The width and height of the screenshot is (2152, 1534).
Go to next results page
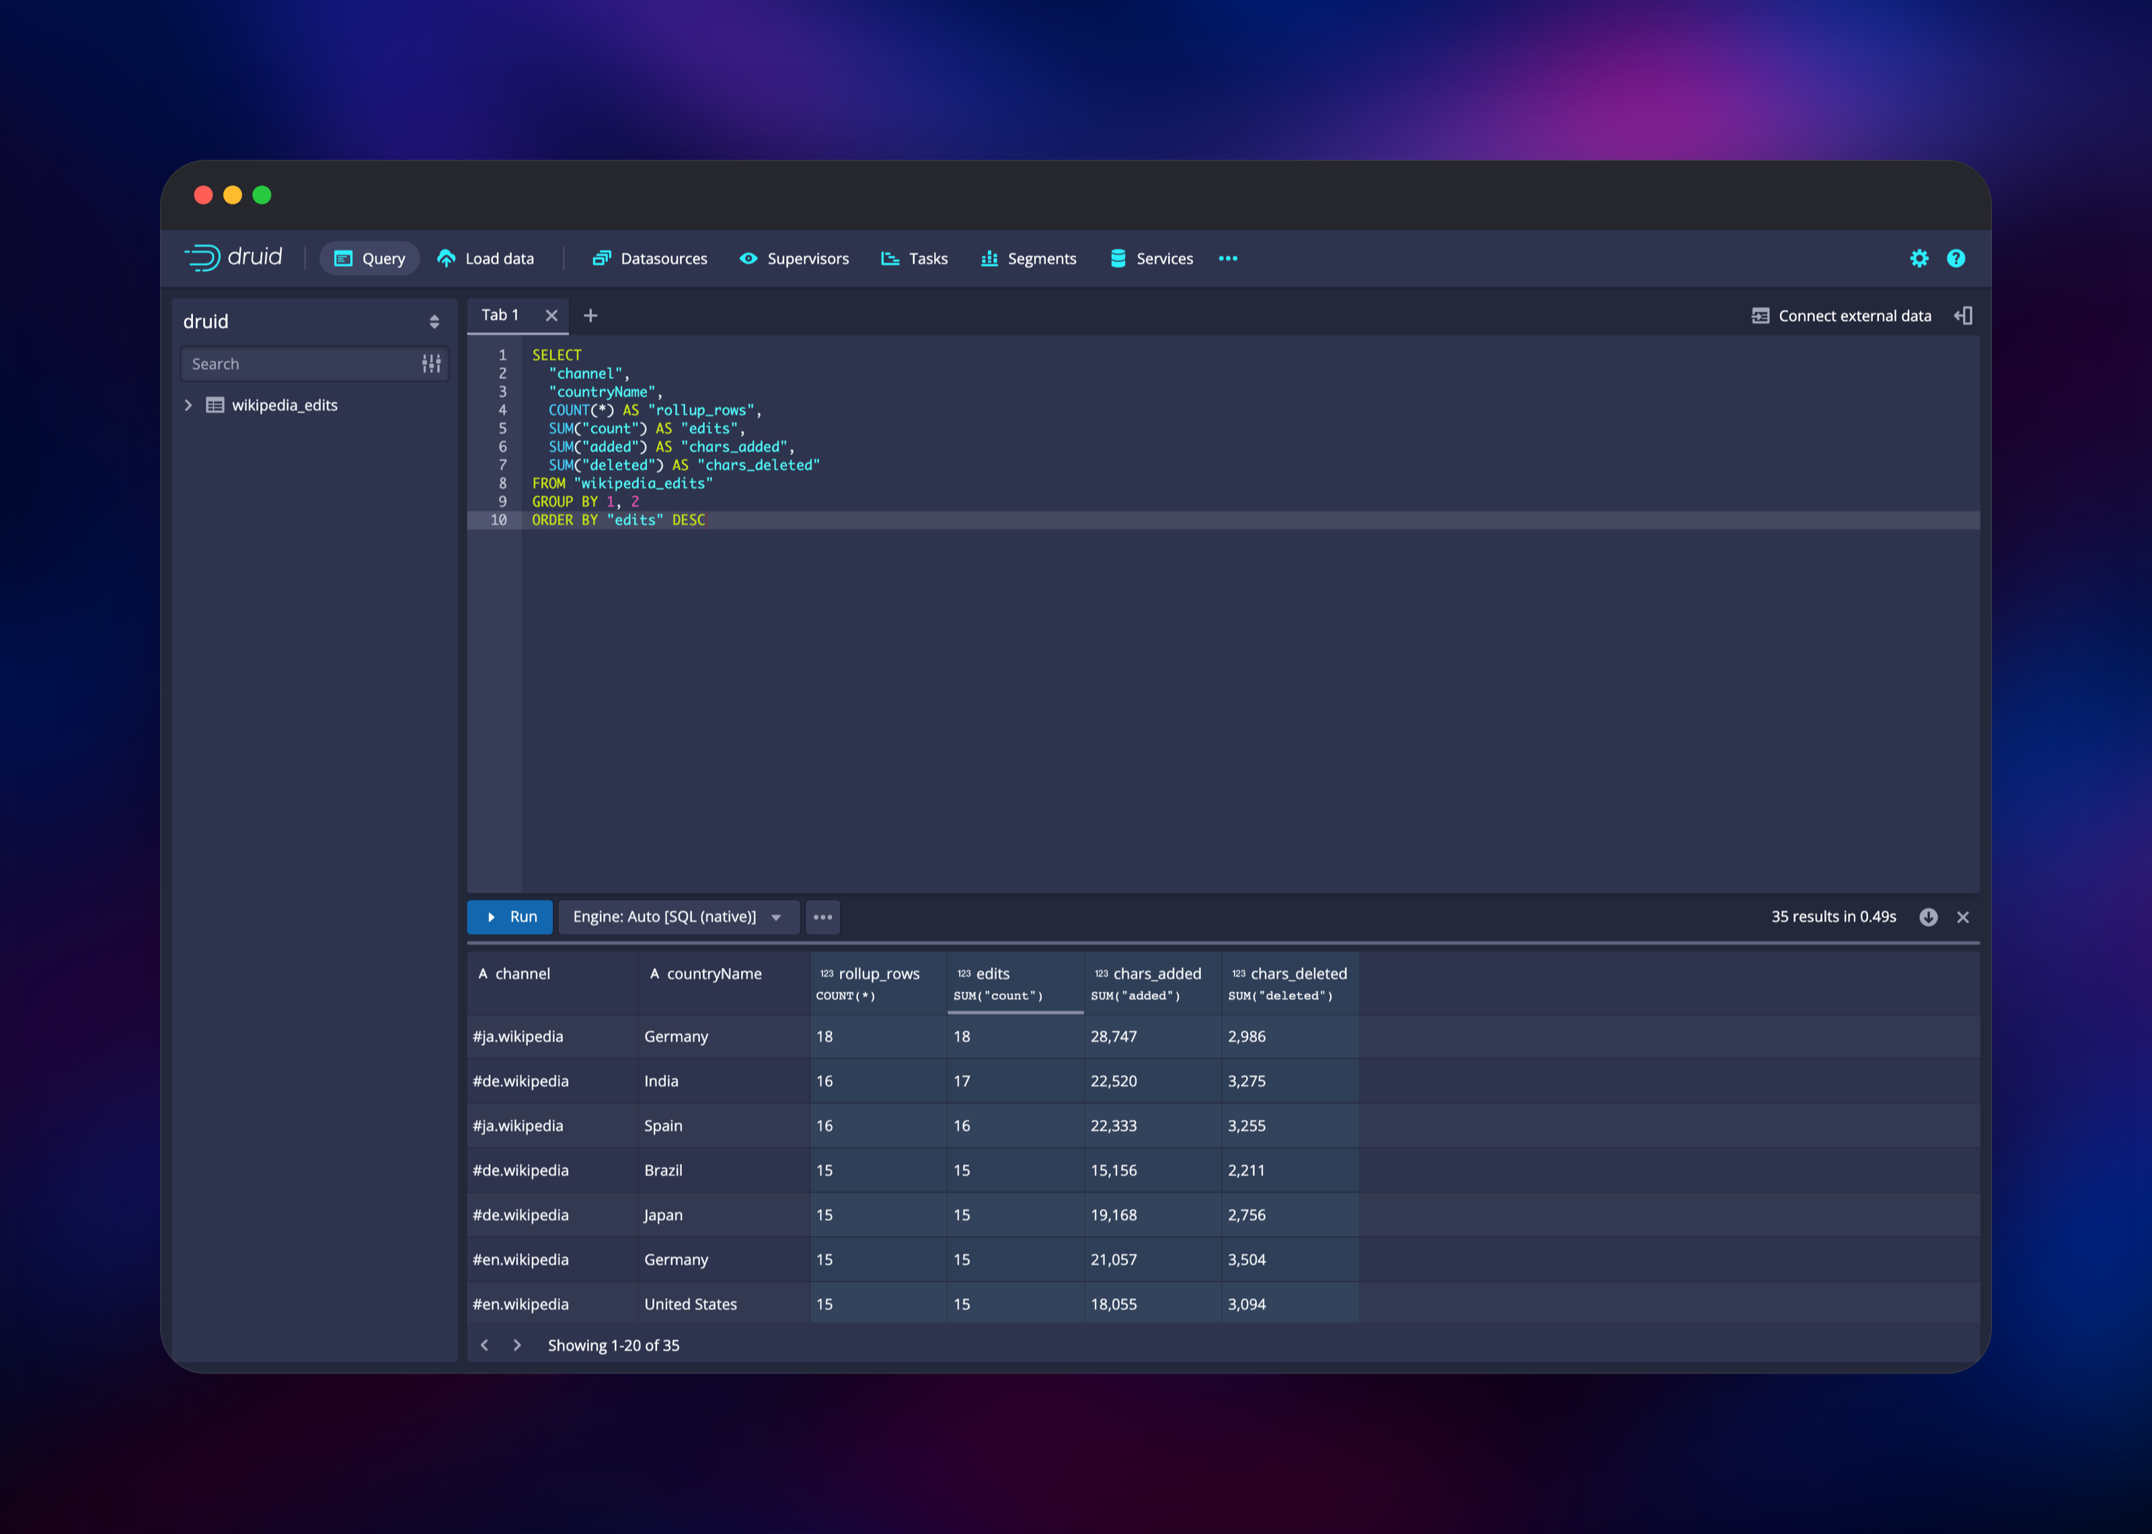point(516,1345)
